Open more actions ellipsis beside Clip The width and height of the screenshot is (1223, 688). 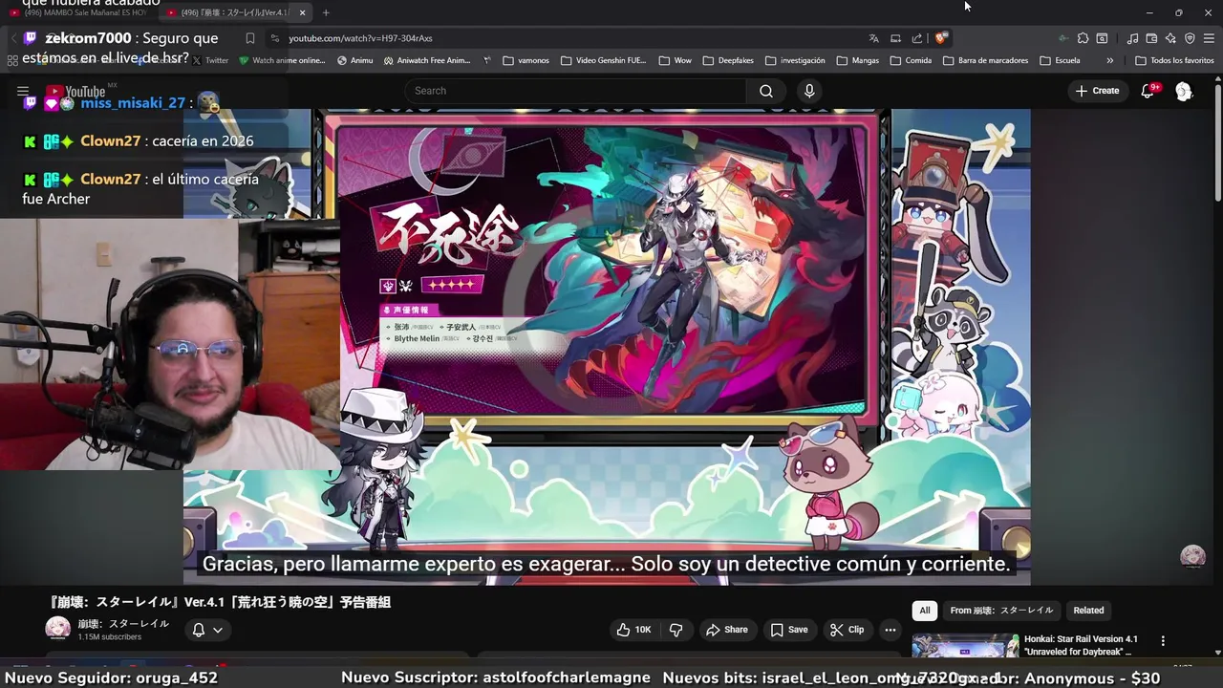890,630
